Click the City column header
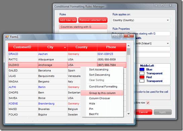Viewport: 183px width, 131px height. point(52,47)
